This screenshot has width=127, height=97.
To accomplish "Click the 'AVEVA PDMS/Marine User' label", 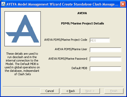I will pos(71,49).
